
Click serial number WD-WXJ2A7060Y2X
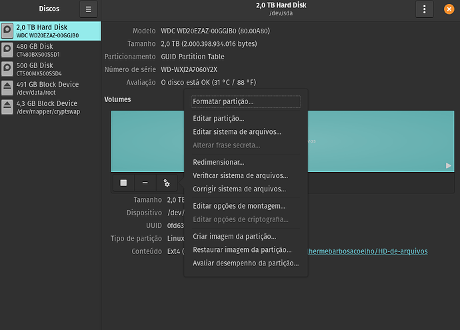click(189, 70)
